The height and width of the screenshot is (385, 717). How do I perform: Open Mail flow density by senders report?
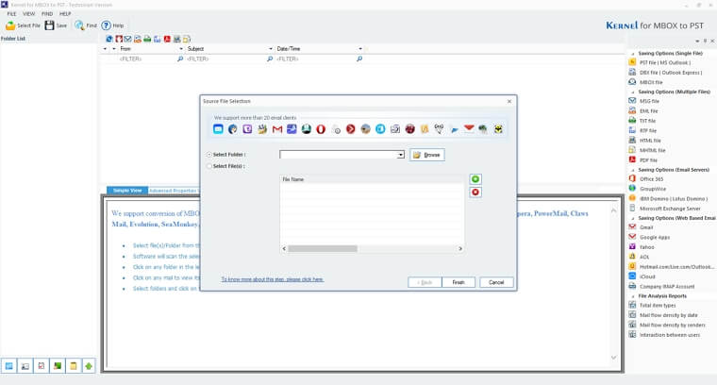(667, 325)
